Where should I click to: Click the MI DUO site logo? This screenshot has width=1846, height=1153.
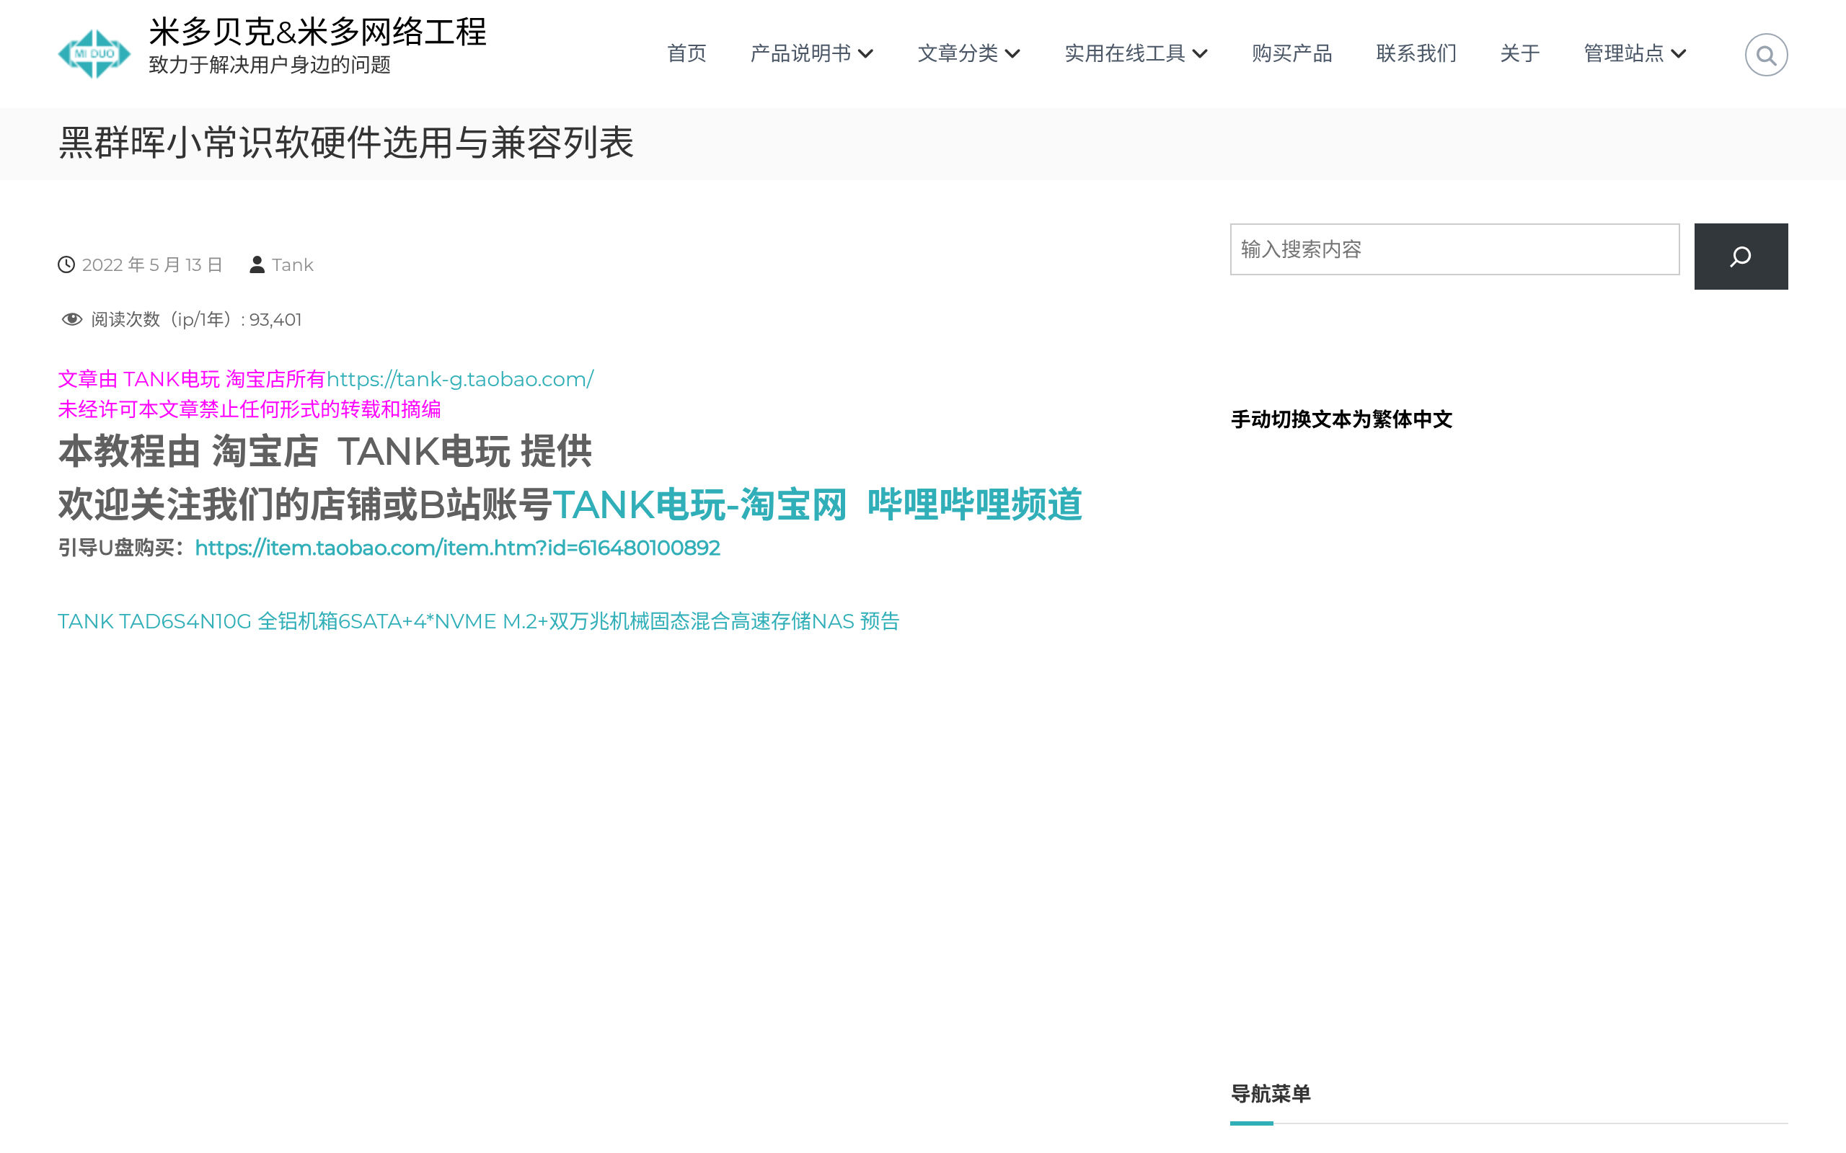click(94, 53)
